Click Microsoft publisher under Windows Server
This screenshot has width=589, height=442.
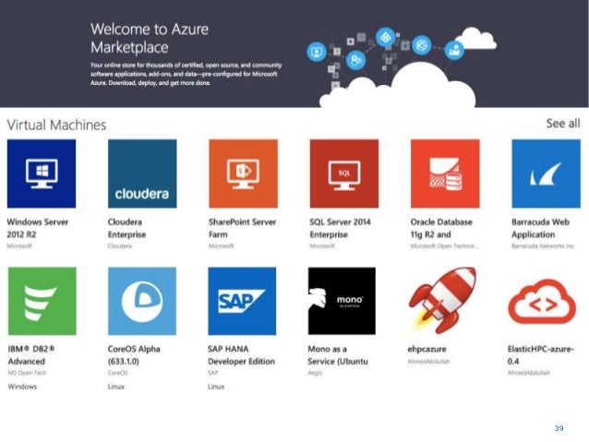pos(19,246)
